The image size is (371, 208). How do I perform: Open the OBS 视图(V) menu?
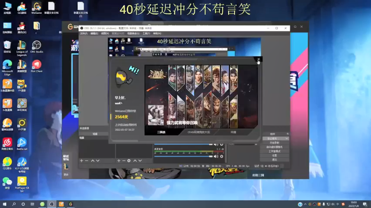click(x=105, y=33)
